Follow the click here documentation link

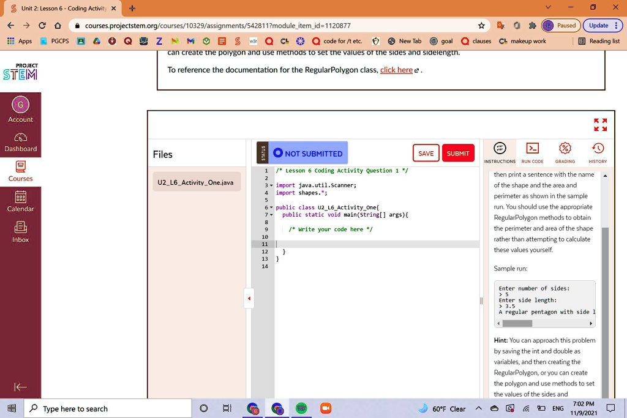click(x=396, y=70)
